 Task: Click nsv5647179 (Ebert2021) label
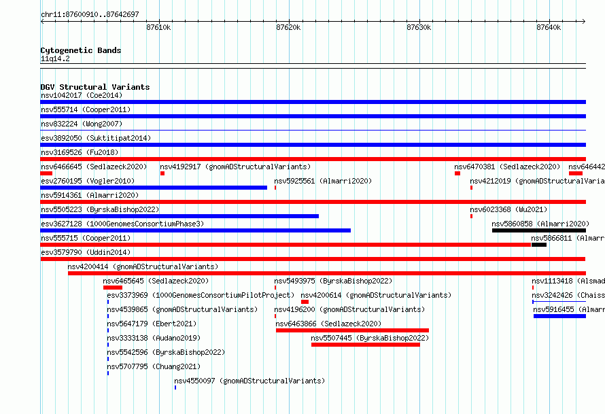point(152,324)
